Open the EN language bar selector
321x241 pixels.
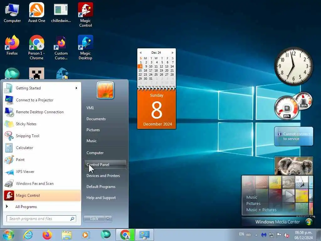[242, 234]
